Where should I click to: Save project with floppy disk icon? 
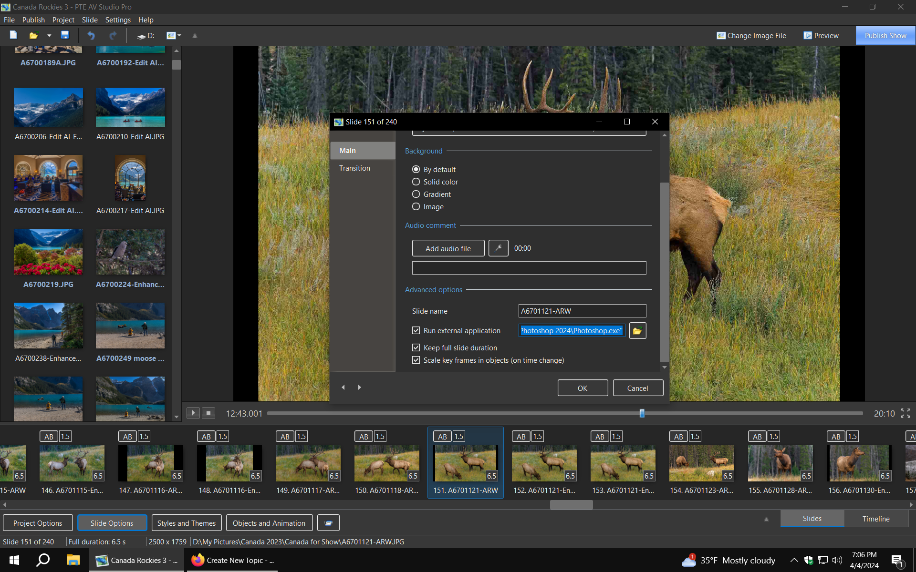65,35
